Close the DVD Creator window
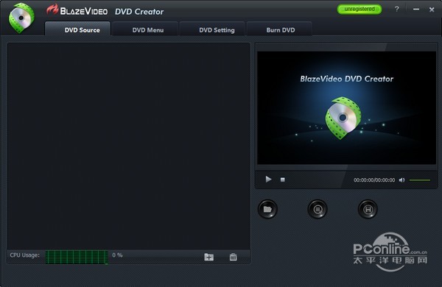Screen dimensions: 442x287 coord(432,10)
